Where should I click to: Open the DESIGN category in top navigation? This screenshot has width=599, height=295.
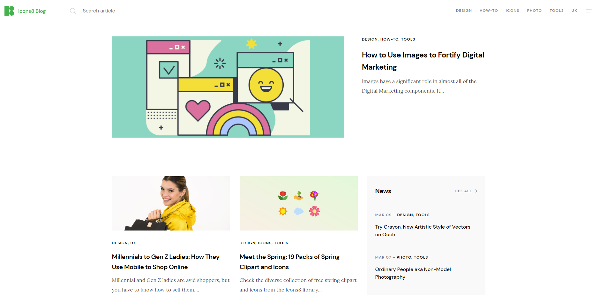[464, 11]
